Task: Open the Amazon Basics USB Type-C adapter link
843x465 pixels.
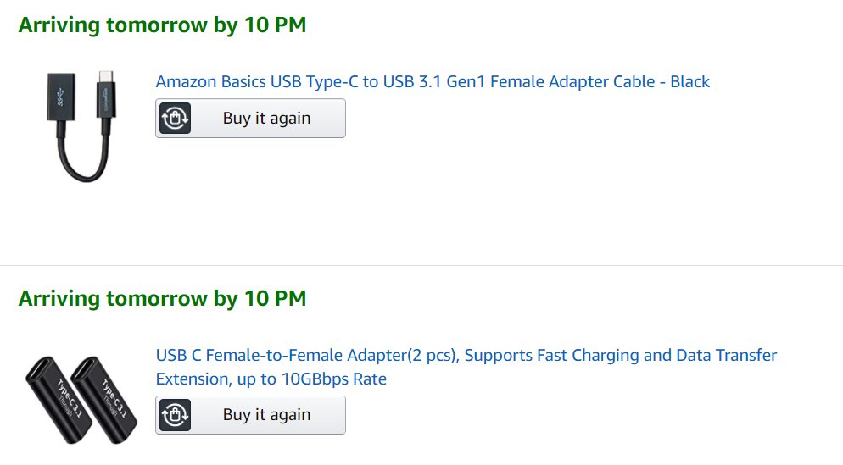Action: [x=433, y=81]
